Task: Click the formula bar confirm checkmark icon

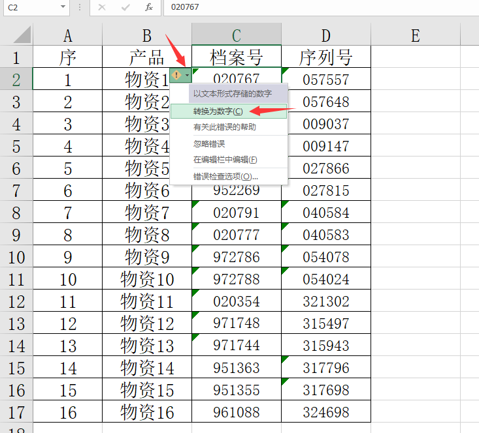Action: pyautogui.click(x=125, y=7)
